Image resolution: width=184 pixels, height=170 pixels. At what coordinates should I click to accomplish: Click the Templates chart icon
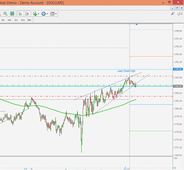pos(52,14)
